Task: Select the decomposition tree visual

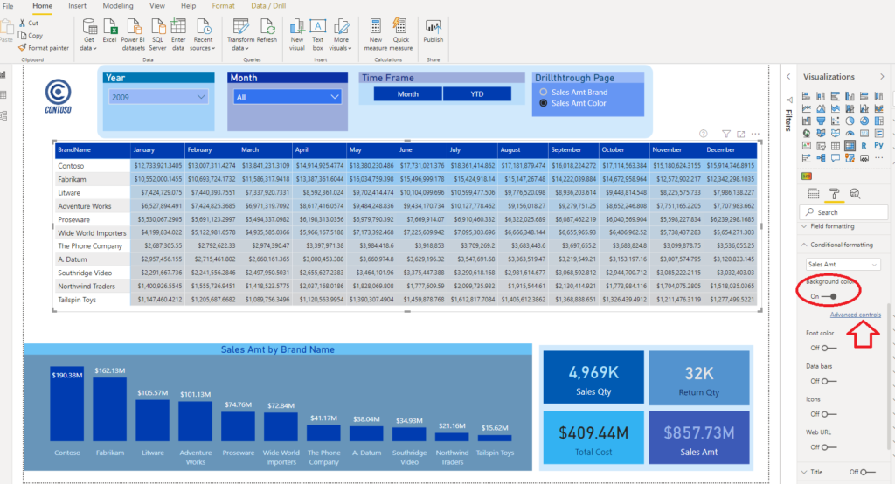Action: 821,157
